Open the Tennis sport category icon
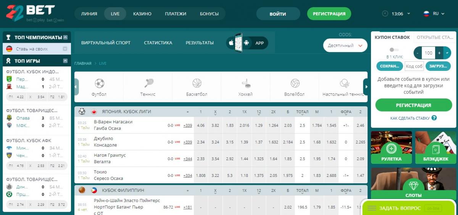Screen dimensions: 458x215 point(148,83)
